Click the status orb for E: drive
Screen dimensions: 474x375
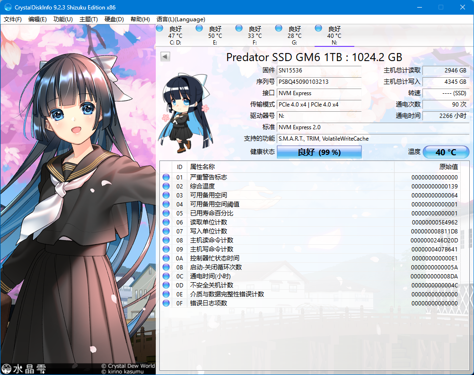199,28
